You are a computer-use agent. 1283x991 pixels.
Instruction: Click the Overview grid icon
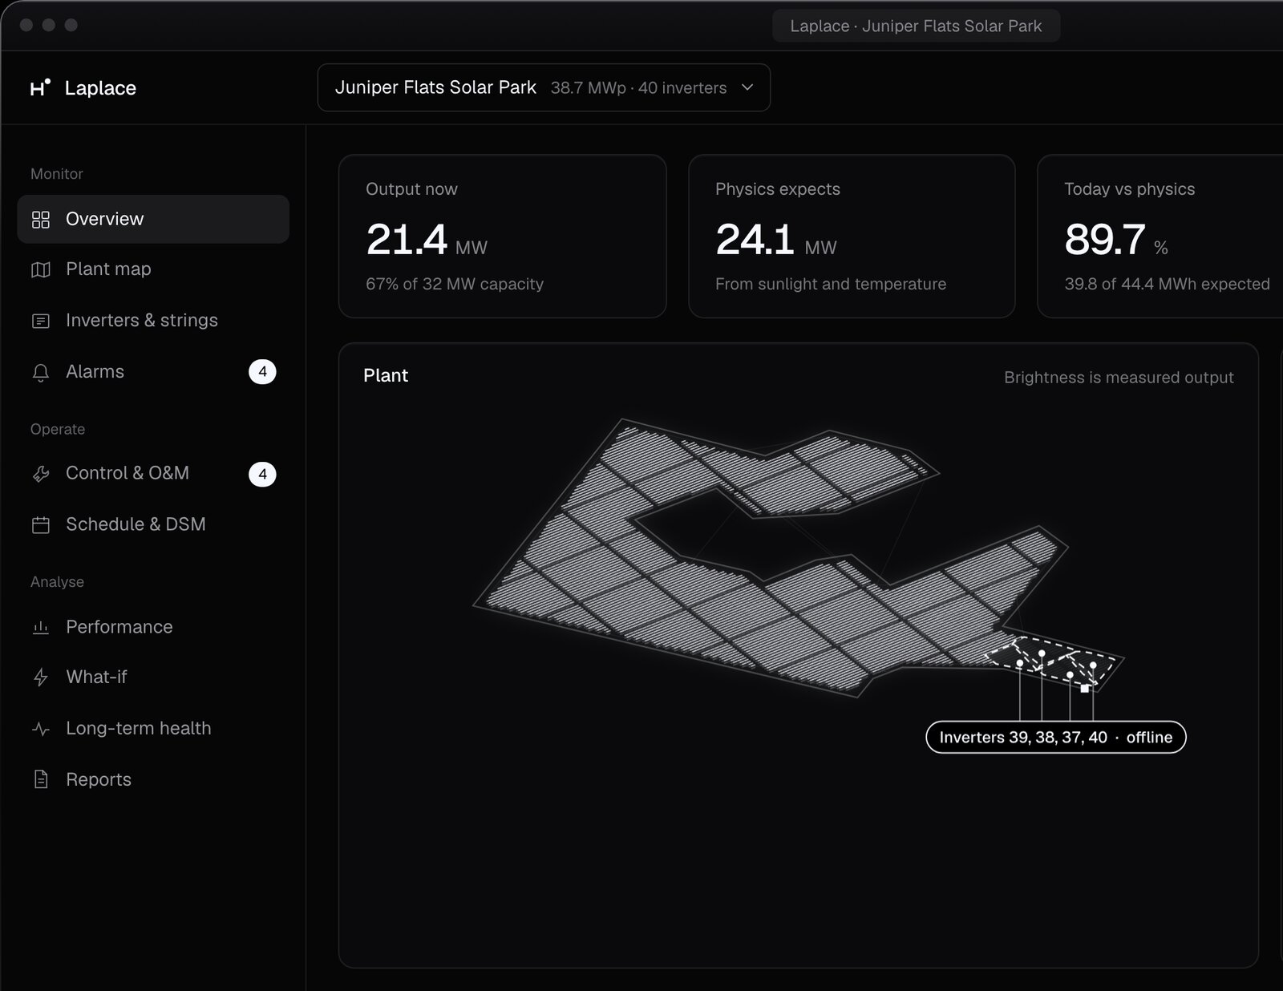click(x=41, y=219)
